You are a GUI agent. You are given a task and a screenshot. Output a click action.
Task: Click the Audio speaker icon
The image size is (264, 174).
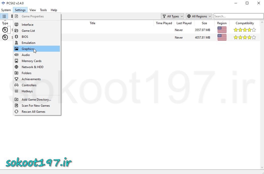click(x=16, y=55)
